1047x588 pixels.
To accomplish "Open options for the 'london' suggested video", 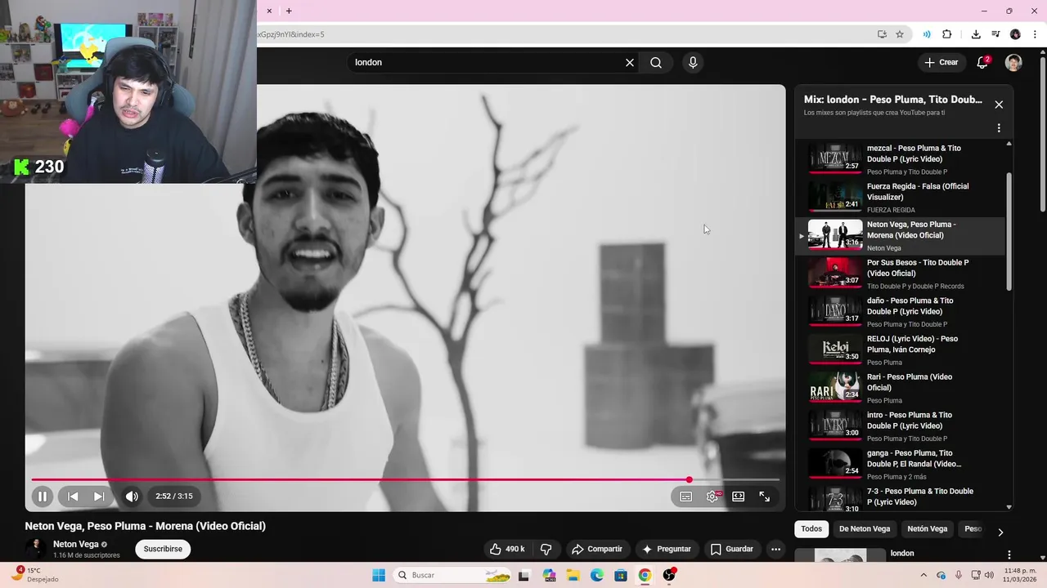I will pyautogui.click(x=1009, y=555).
